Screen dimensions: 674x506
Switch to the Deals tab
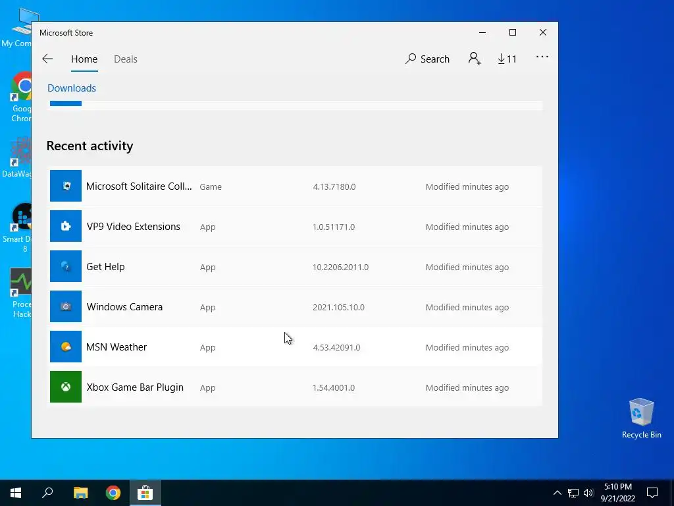[x=126, y=59]
